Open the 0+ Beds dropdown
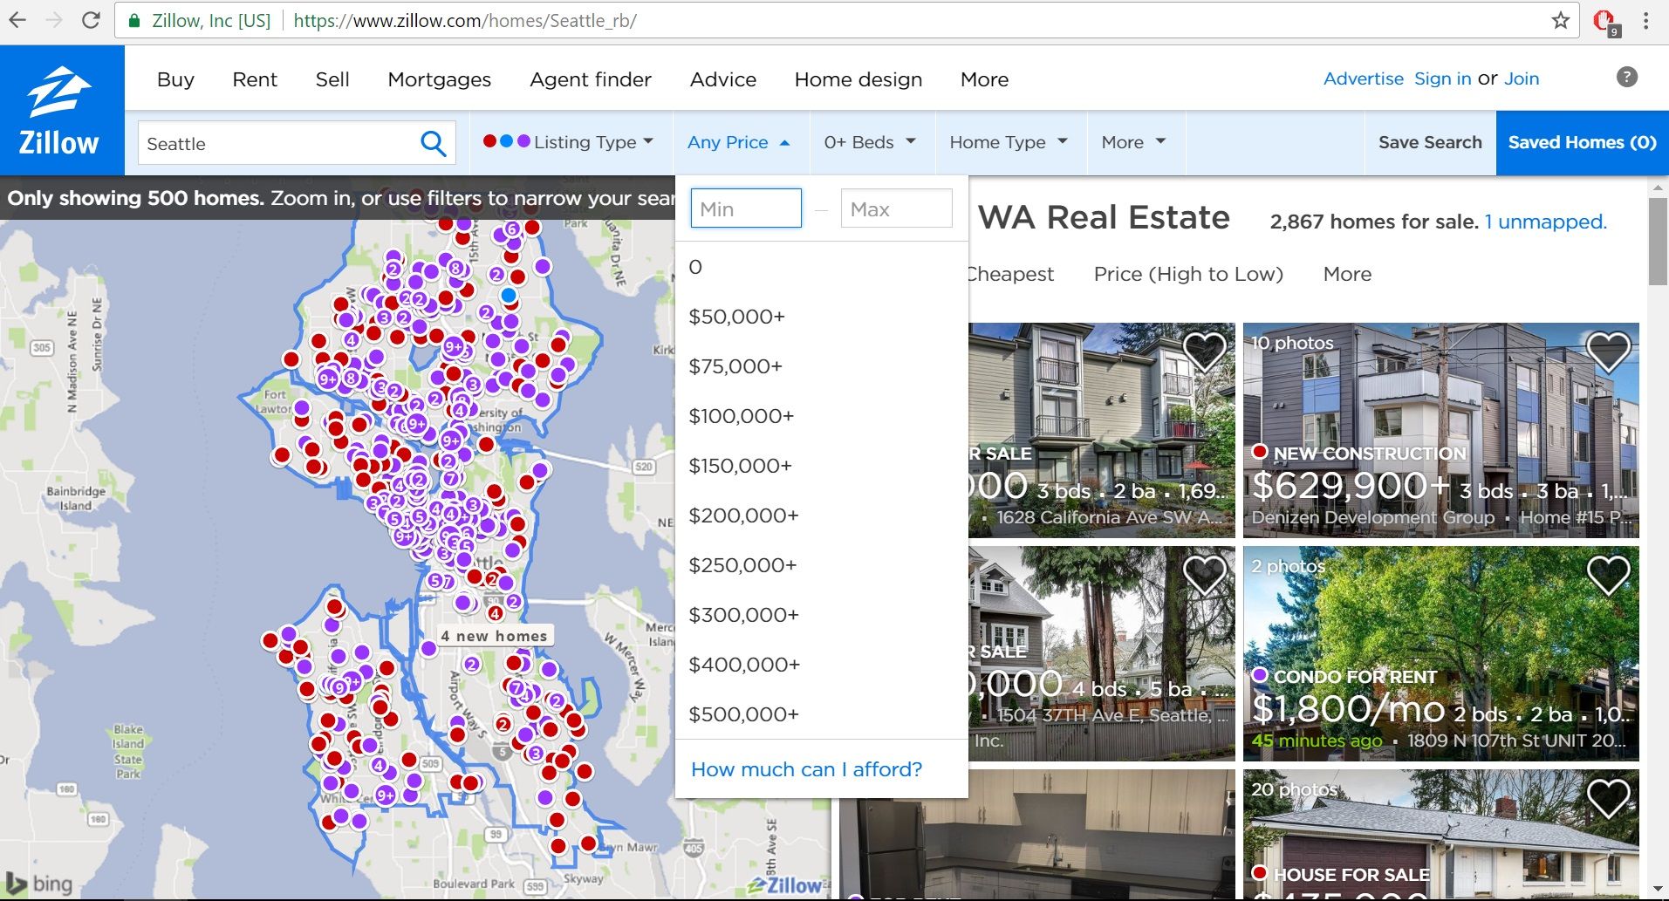This screenshot has width=1669, height=901. [x=870, y=142]
